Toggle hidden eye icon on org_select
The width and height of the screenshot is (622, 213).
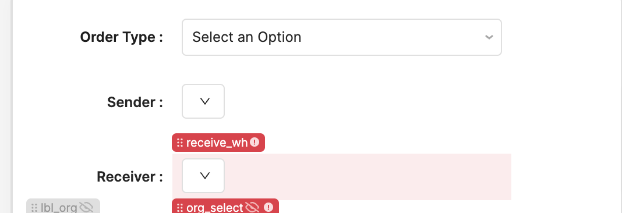252,207
